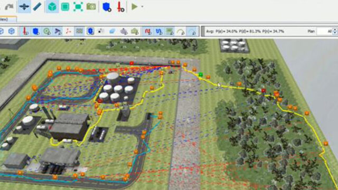Toggle red sensor visibility in view toolbar
Image resolution: width=338 pixels, height=190 pixels.
point(25,31)
